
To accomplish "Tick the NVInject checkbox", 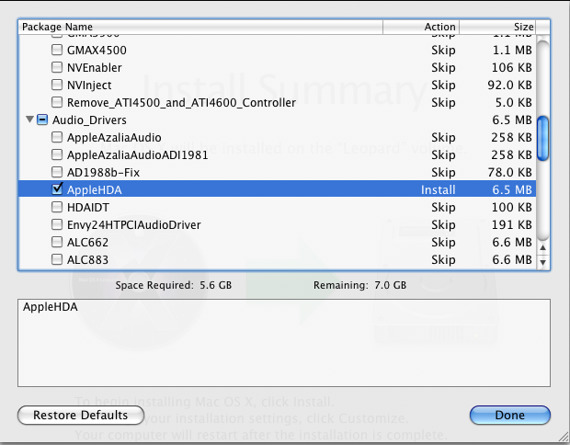I will 57,85.
